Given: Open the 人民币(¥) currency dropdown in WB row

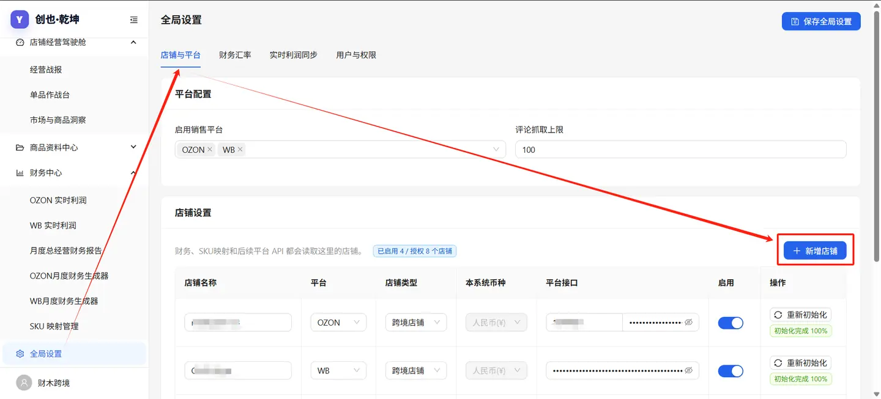Looking at the screenshot, I should [x=496, y=371].
